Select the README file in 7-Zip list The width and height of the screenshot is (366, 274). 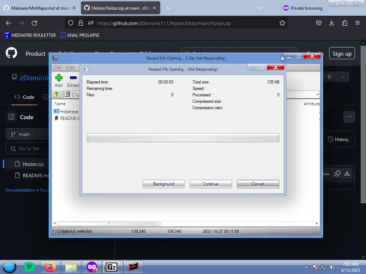[x=67, y=118]
